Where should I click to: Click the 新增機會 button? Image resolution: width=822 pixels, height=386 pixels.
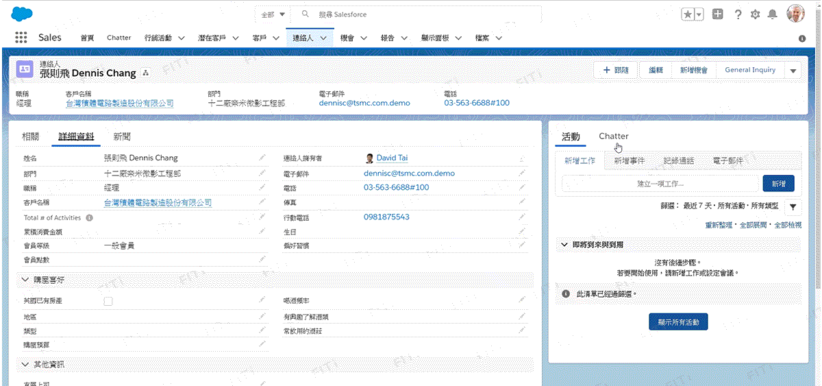(x=694, y=70)
